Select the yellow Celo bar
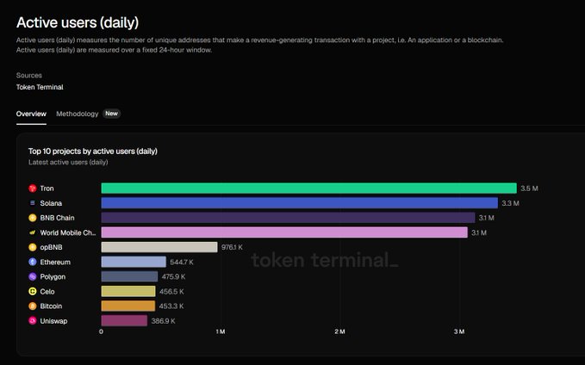The width and height of the screenshot is (585, 365). click(128, 291)
